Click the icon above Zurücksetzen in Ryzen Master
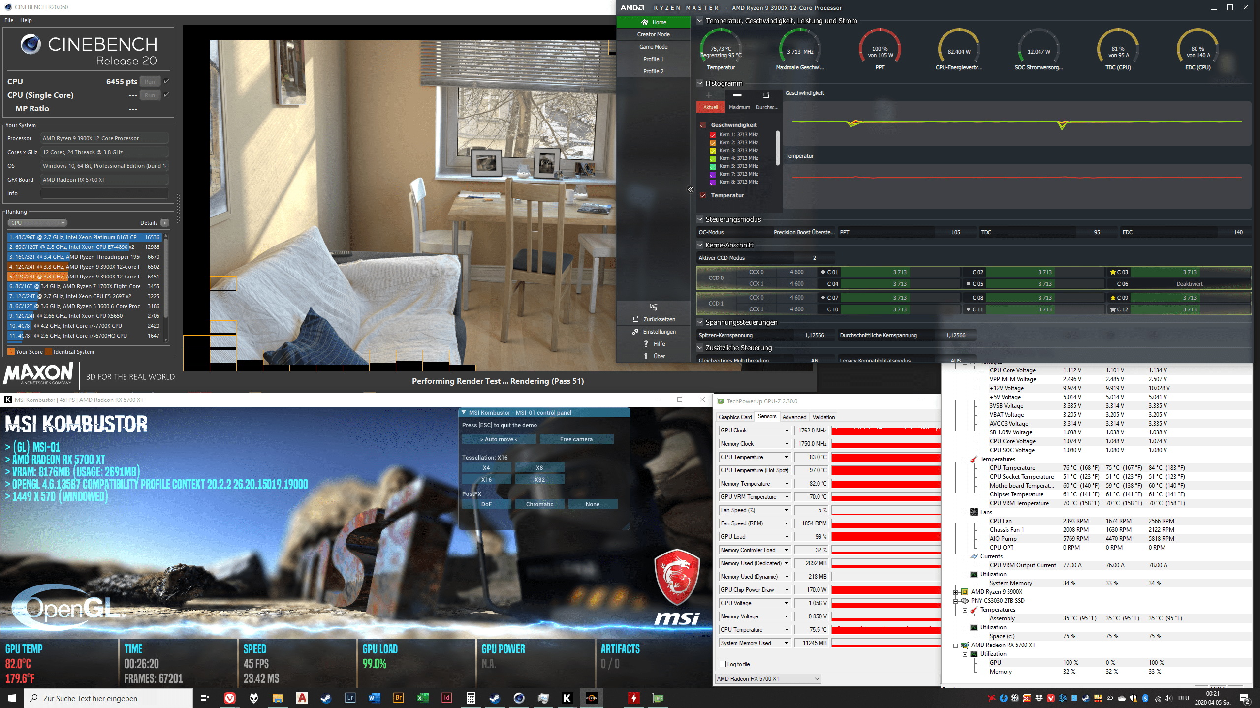Image resolution: width=1260 pixels, height=708 pixels. pyautogui.click(x=653, y=307)
